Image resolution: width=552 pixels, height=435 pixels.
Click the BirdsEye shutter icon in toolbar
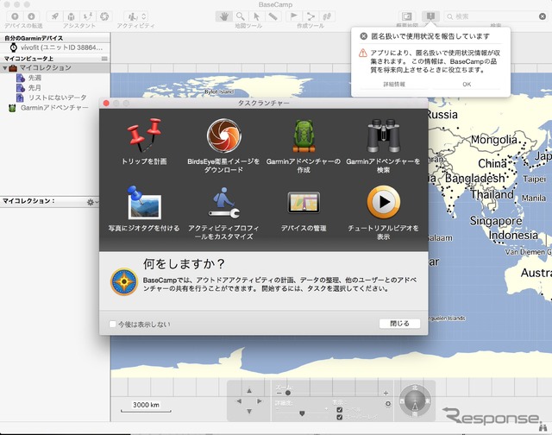[x=104, y=16]
